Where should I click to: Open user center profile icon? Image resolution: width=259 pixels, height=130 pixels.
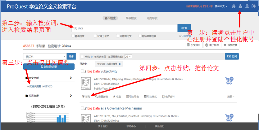[240, 6]
